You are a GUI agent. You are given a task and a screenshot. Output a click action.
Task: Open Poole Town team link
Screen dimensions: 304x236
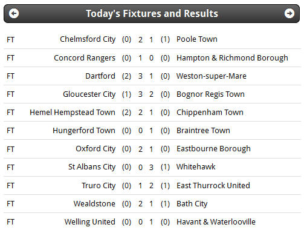pyautogui.click(x=197, y=39)
